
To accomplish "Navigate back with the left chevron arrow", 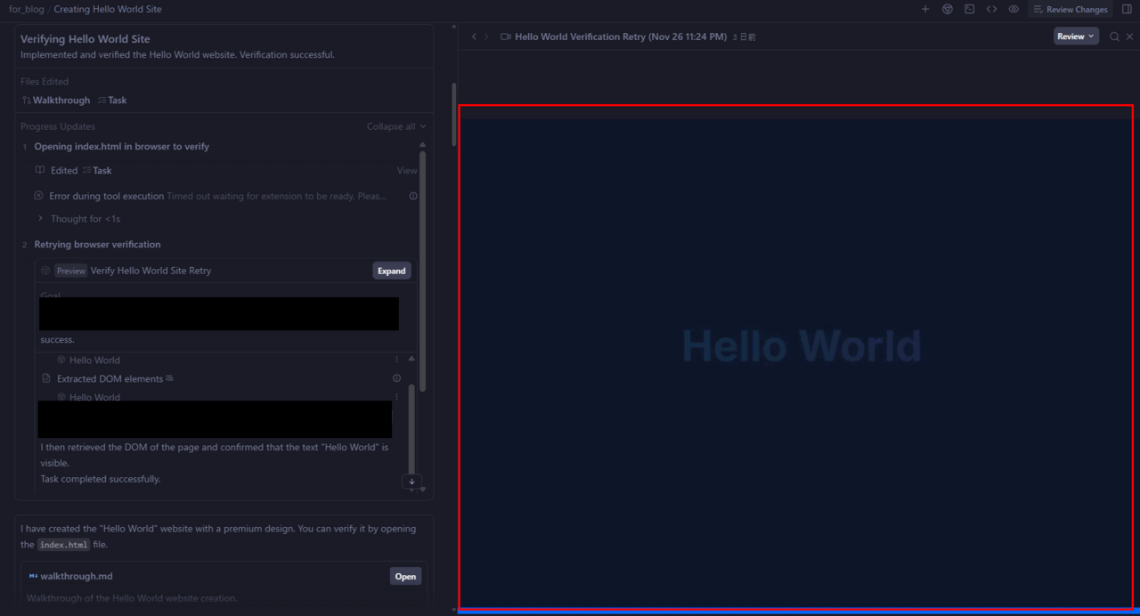I will click(x=474, y=36).
